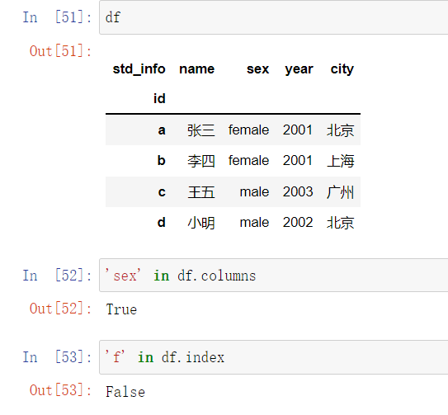Viewport: 448px width, 415px height.
Task: Click the False output value
Action: click(125, 391)
